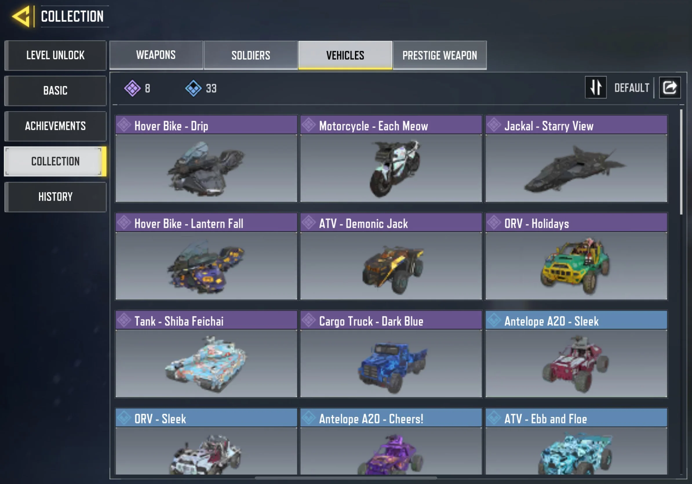Image resolution: width=692 pixels, height=484 pixels.
Task: Select the ORV - Holidays vehicle skin
Action: coord(576,257)
